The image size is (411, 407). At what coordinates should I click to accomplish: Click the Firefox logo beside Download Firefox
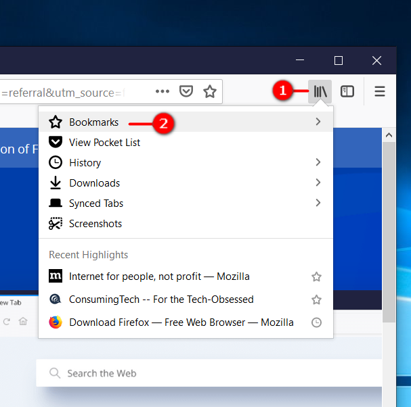tap(56, 322)
